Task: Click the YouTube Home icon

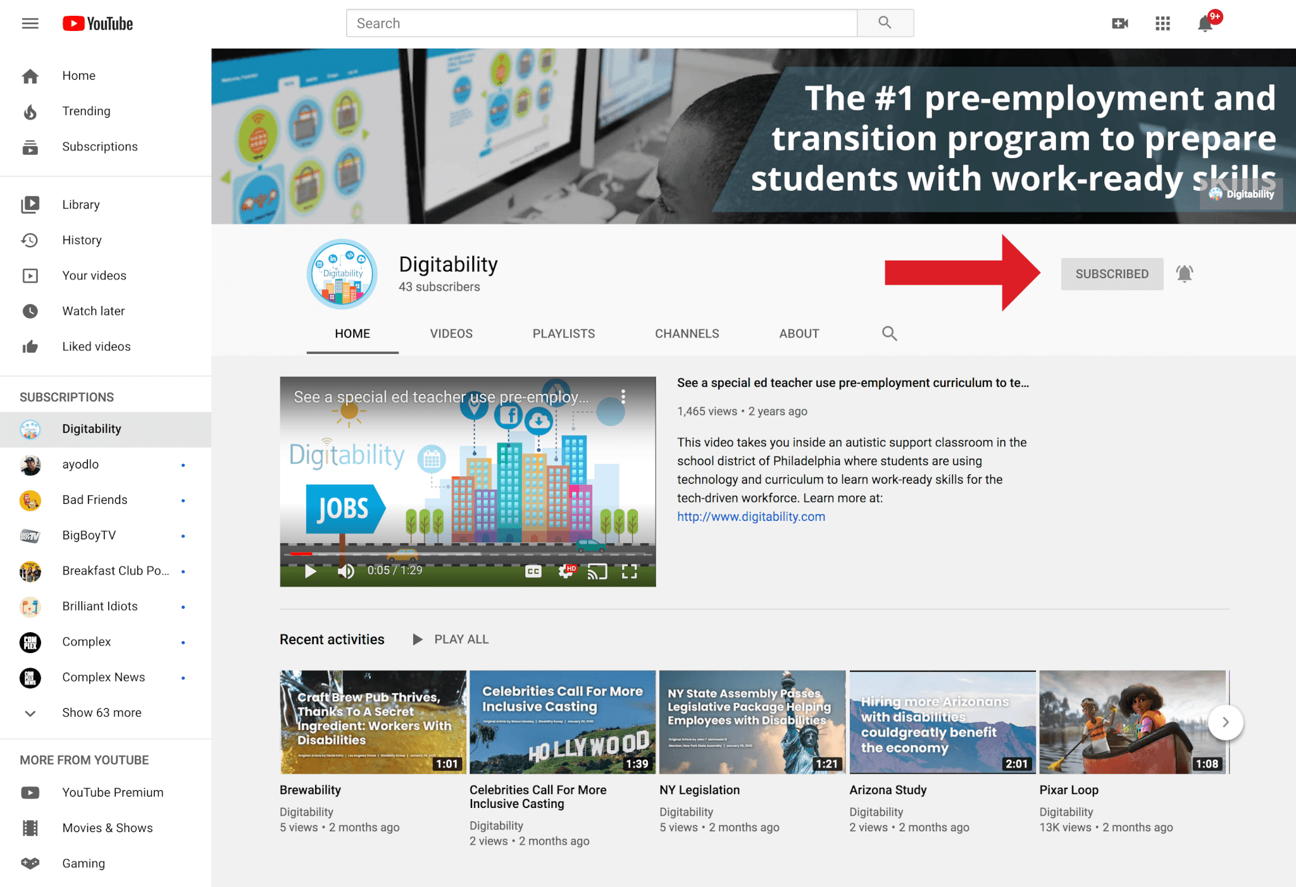Action: [30, 75]
